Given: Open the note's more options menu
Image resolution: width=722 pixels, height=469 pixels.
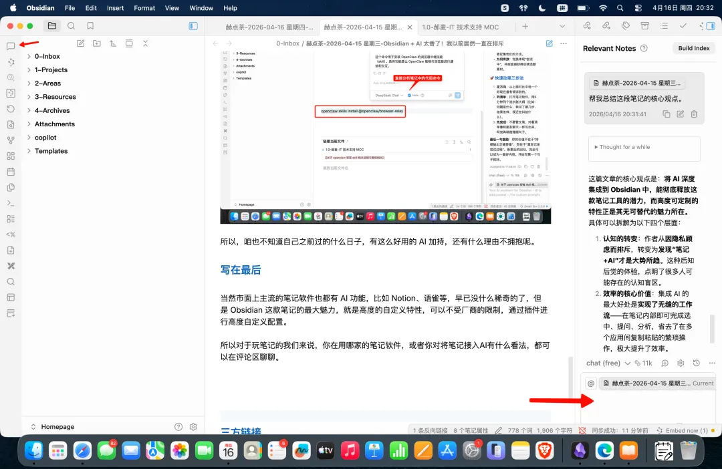Looking at the screenshot, I should [564, 43].
